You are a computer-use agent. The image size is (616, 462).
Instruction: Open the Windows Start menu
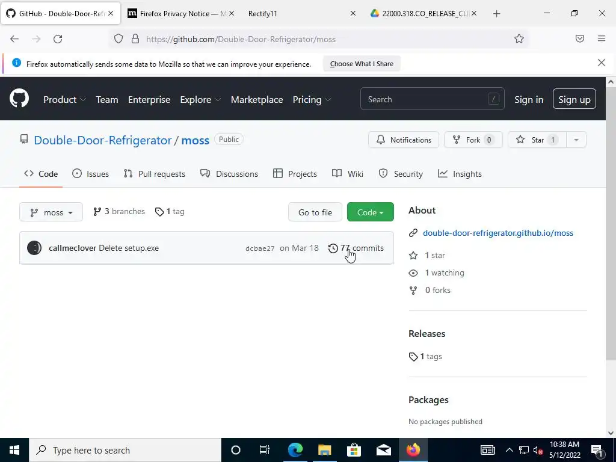point(14,450)
